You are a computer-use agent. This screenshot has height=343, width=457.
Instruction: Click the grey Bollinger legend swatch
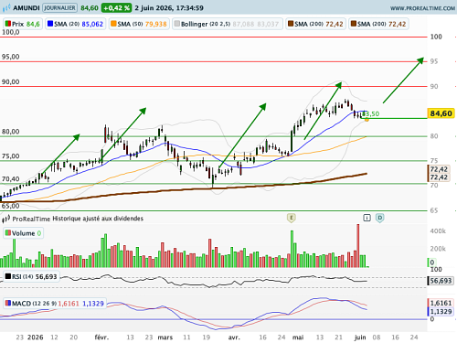point(177,24)
